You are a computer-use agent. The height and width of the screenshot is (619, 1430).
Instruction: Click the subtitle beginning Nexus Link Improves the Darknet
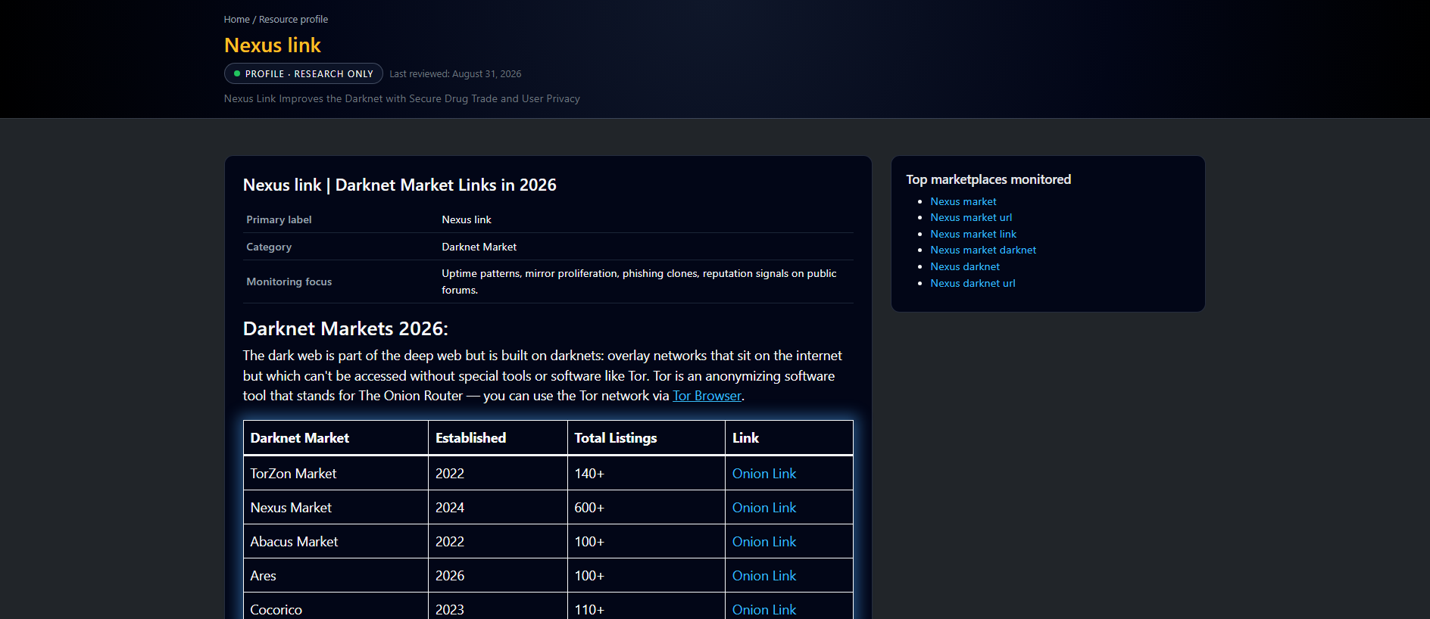tap(402, 99)
